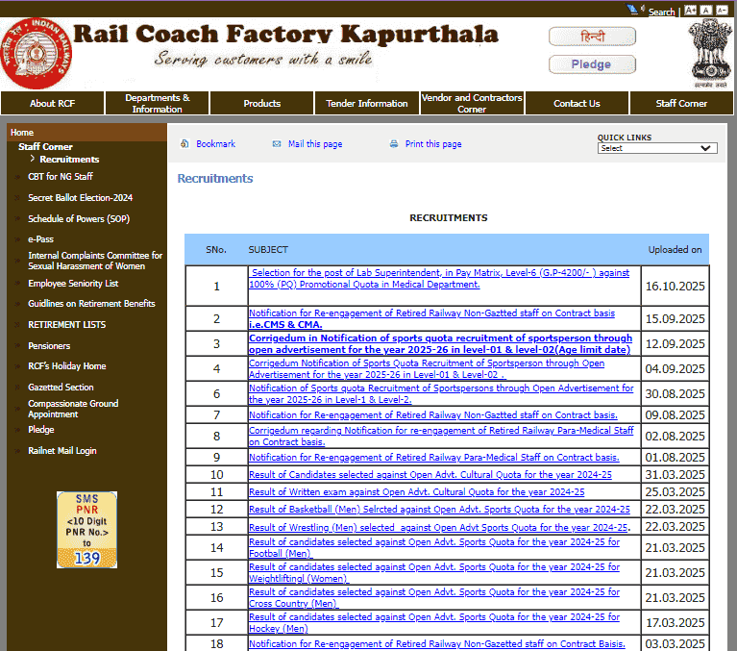Open e-Pass sidebar link
The width and height of the screenshot is (737, 651).
click(40, 238)
